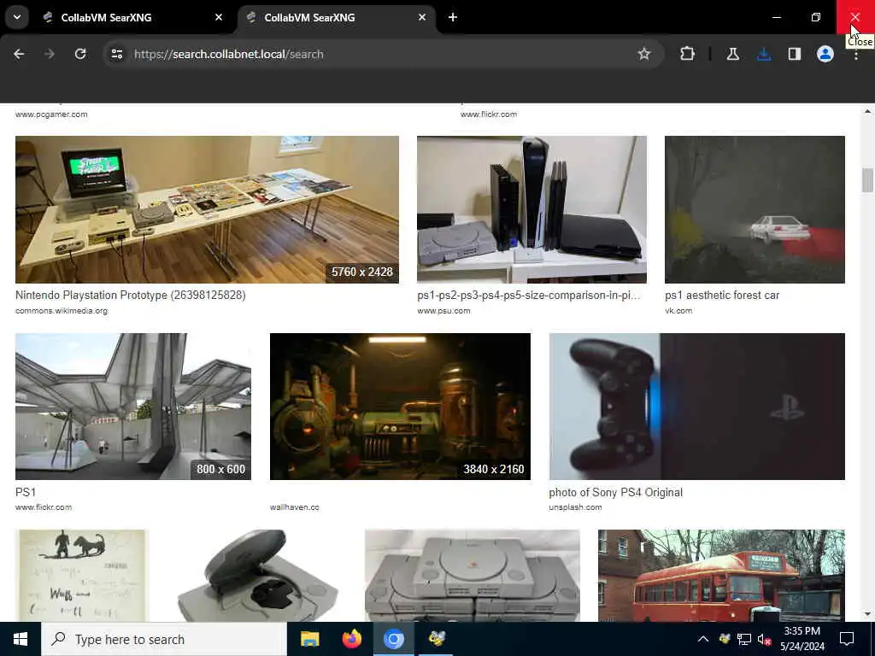This screenshot has width=875, height=656.
Task: Open Chrome Labs flask icon
Action: point(732,54)
